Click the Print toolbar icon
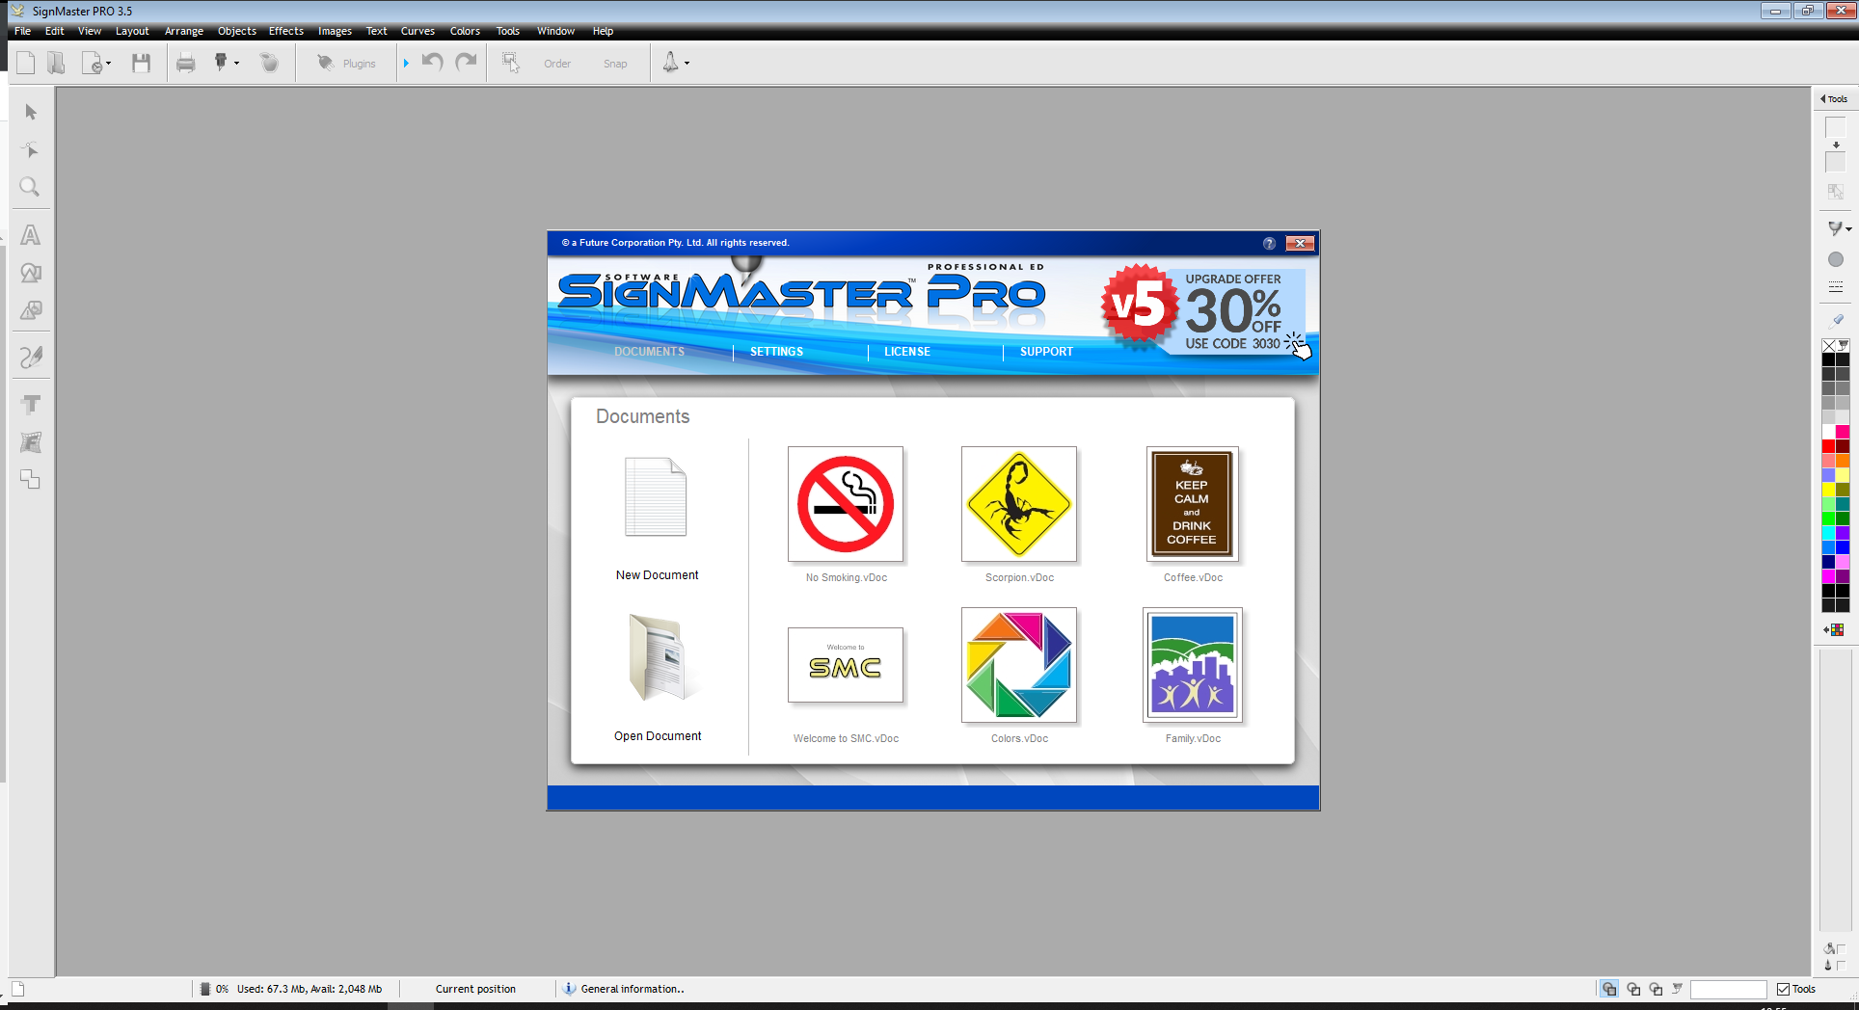 tap(186, 64)
